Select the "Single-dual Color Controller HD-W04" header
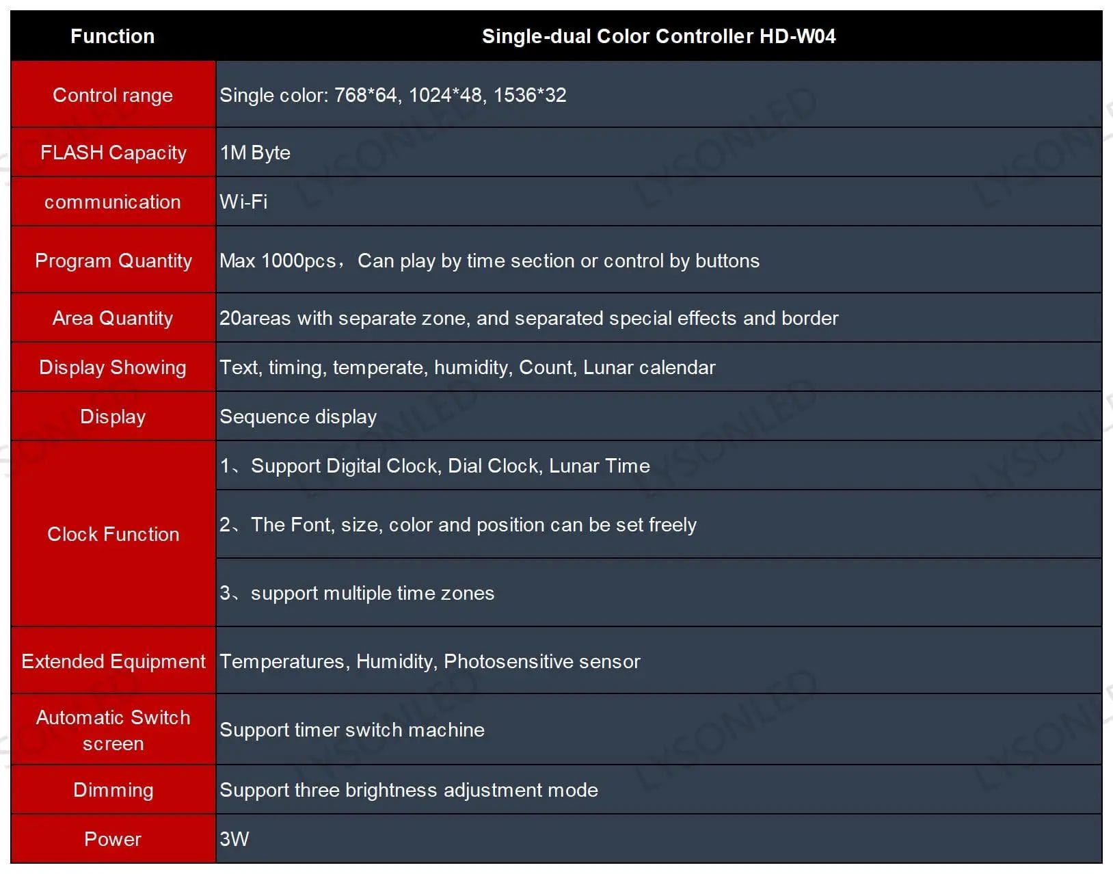1113x874 pixels. coord(658,36)
